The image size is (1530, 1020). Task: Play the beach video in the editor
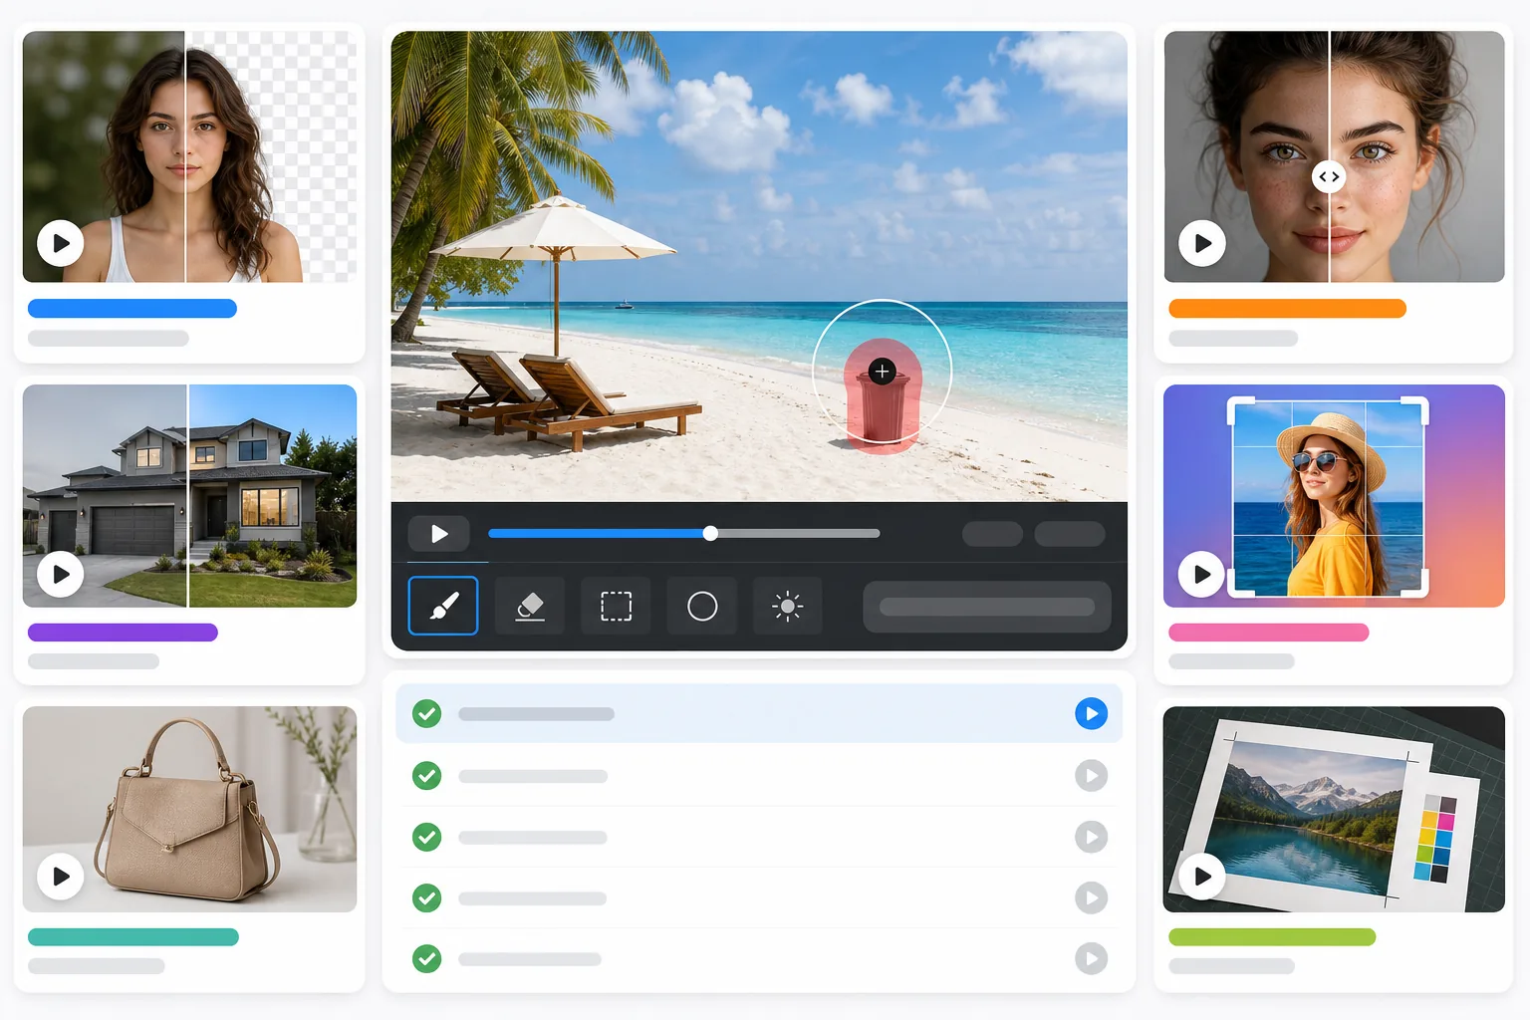pyautogui.click(x=439, y=534)
